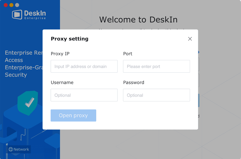Click the Proxy IP label
This screenshot has width=241, height=159.
click(60, 54)
